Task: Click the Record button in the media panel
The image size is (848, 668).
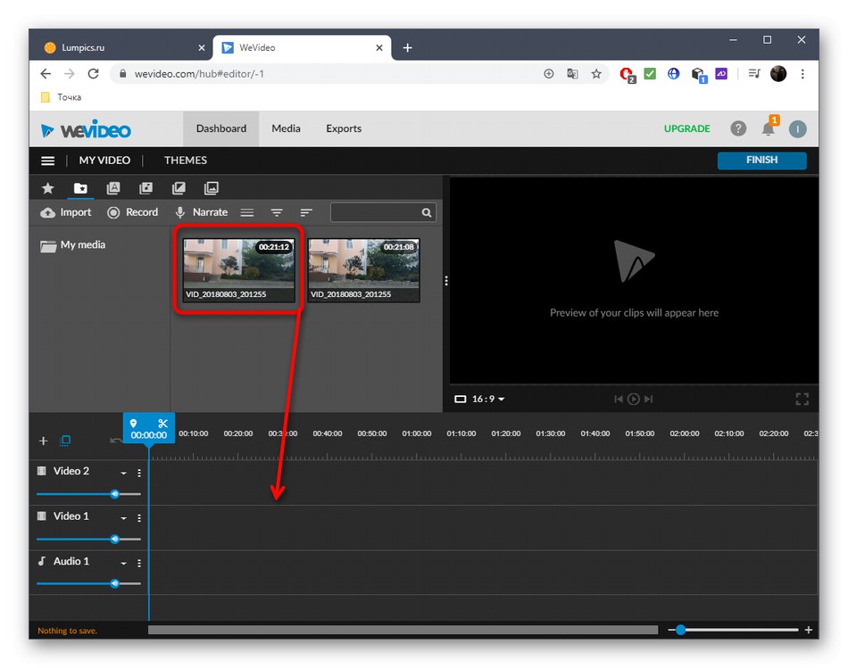Action: click(132, 212)
